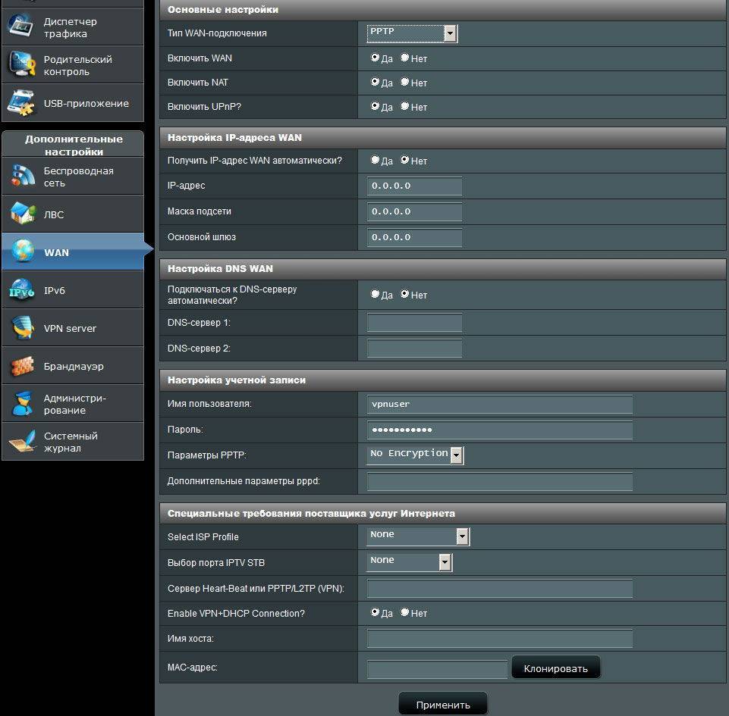Enable automatic WAN IP with Да

pyautogui.click(x=375, y=161)
